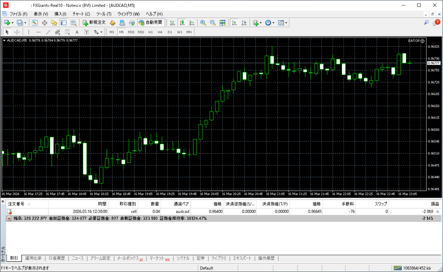Expand the new chart dropdown arrow
Image resolution: width=443 pixels, height=272 pixels.
click(13, 23)
